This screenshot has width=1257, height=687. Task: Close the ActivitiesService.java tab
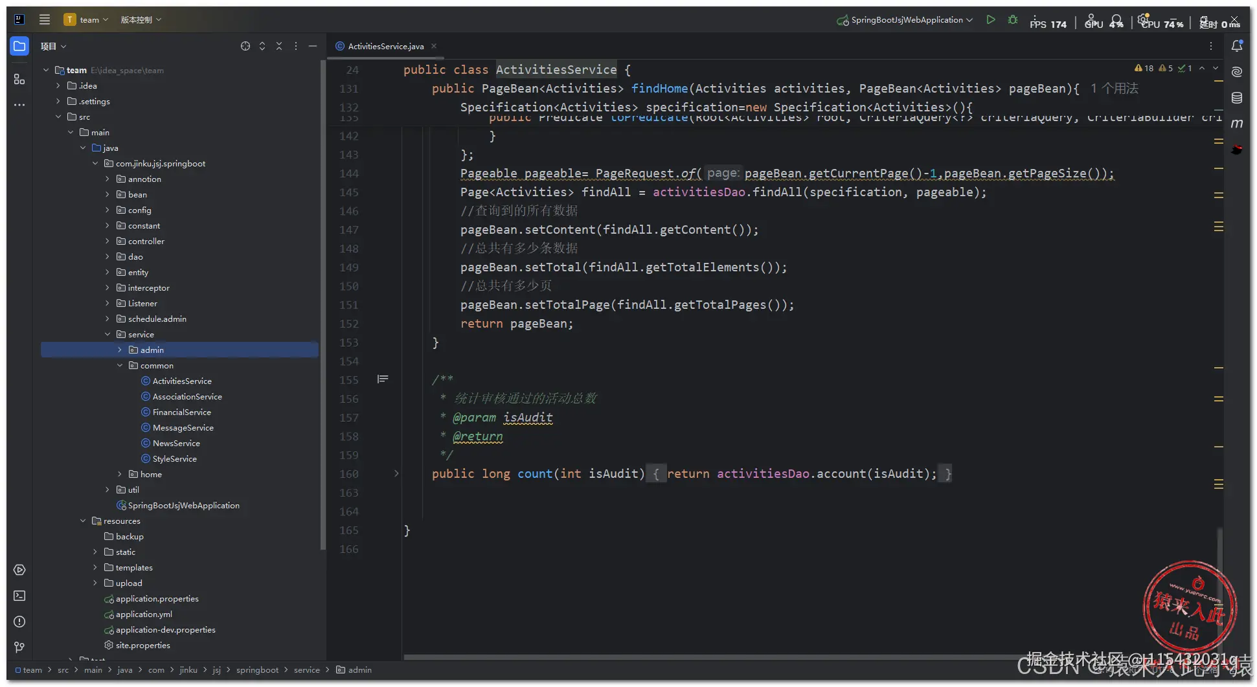tap(434, 46)
